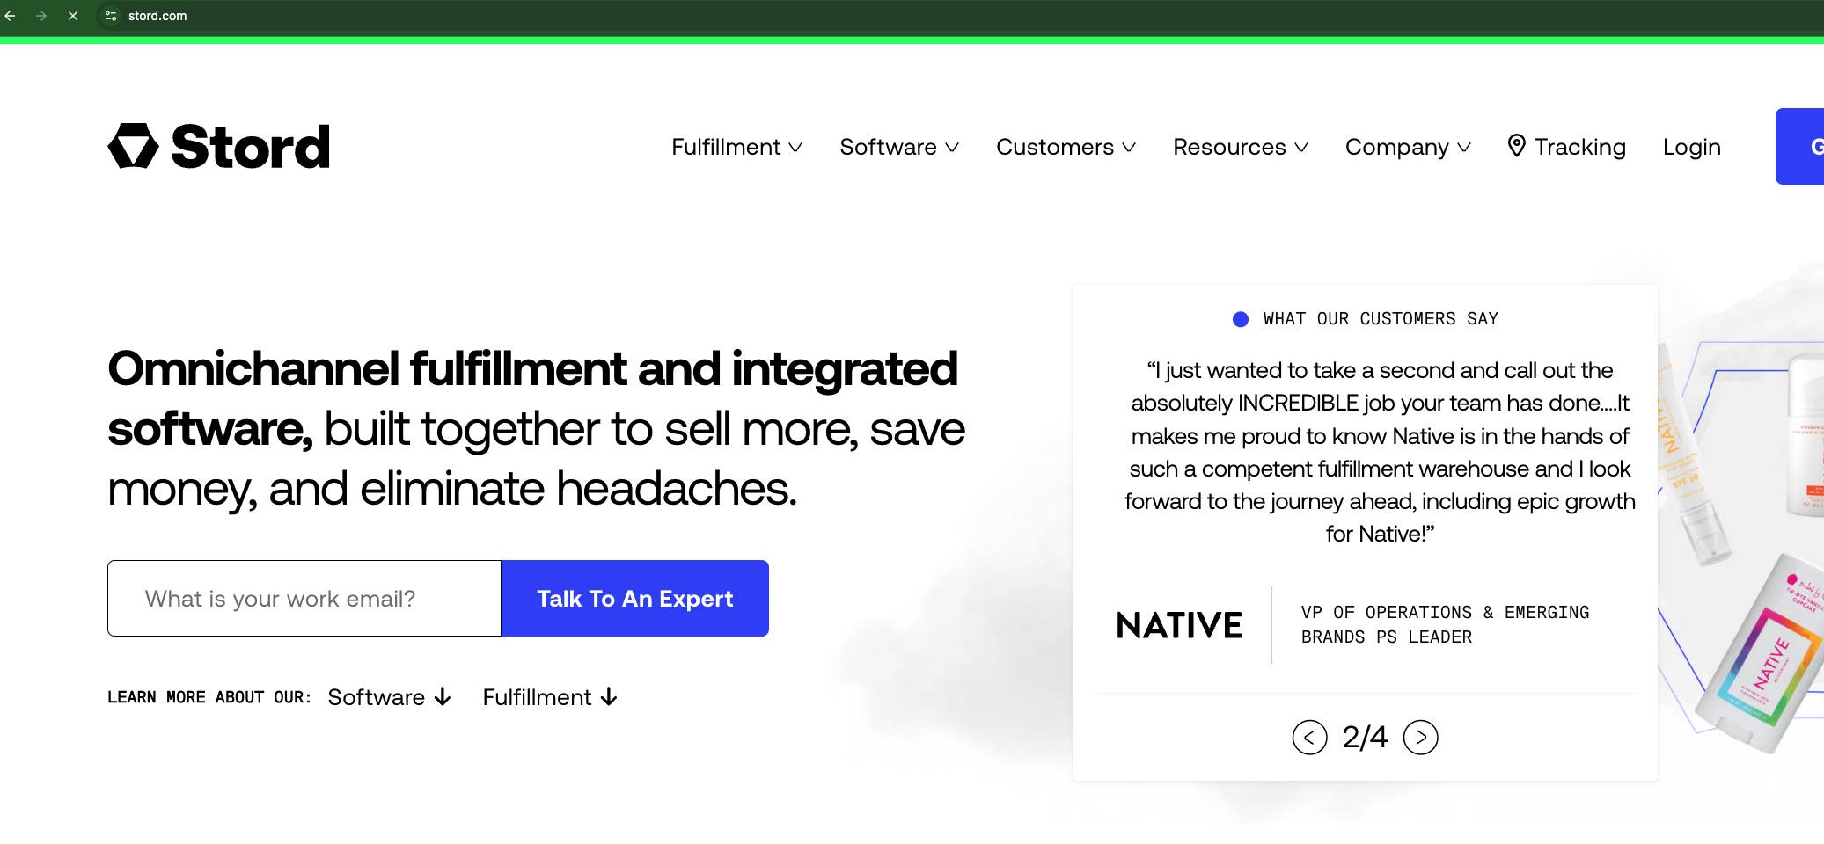This screenshot has width=1824, height=844.
Task: Open the Login link
Action: pyautogui.click(x=1691, y=147)
